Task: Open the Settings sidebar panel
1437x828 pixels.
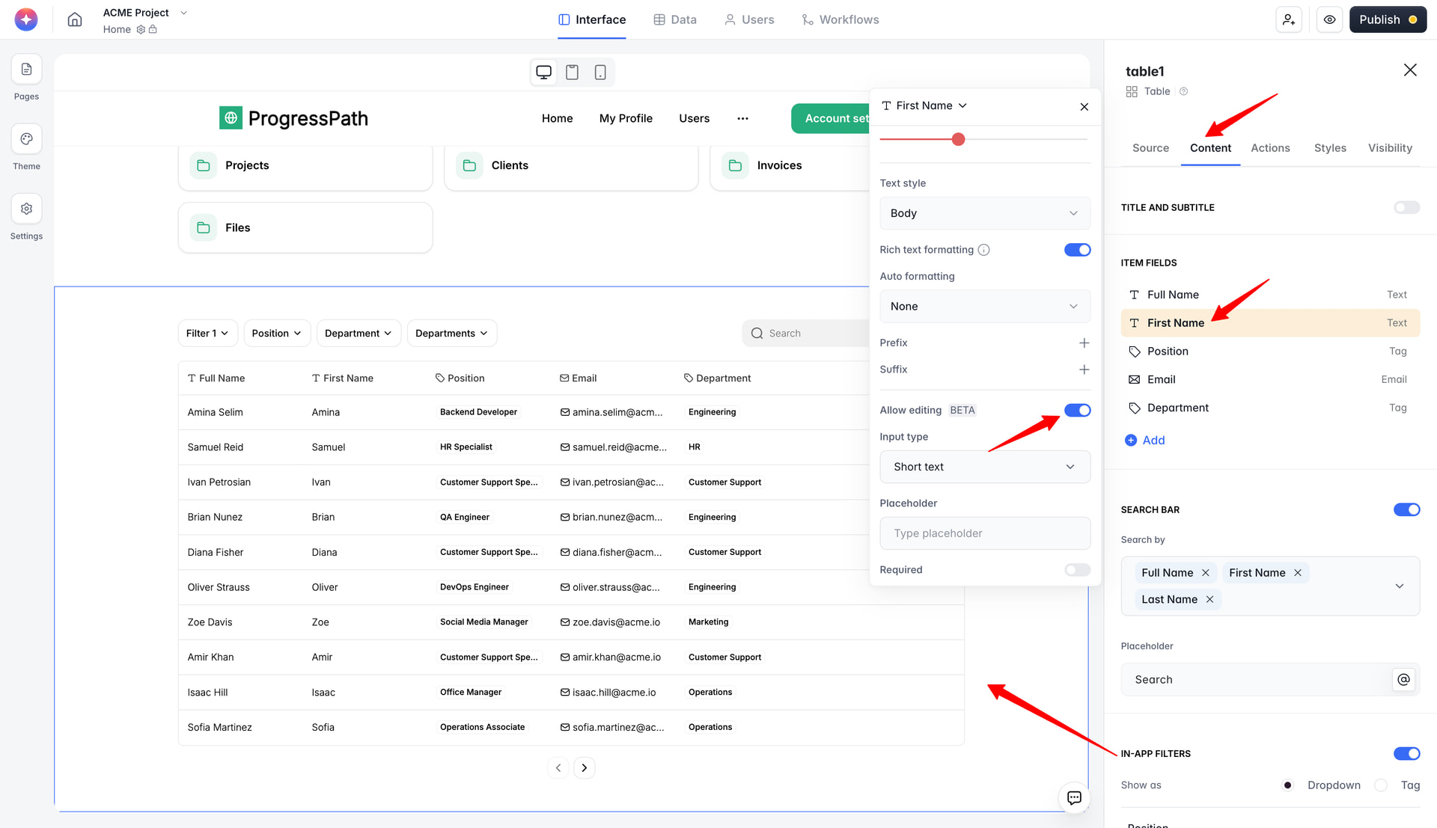Action: 26,209
